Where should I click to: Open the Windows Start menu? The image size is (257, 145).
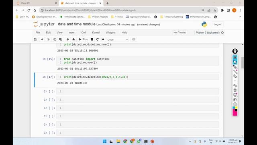(104, 141)
